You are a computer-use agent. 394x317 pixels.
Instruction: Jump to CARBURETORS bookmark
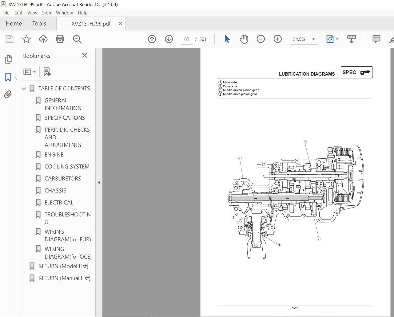point(63,179)
